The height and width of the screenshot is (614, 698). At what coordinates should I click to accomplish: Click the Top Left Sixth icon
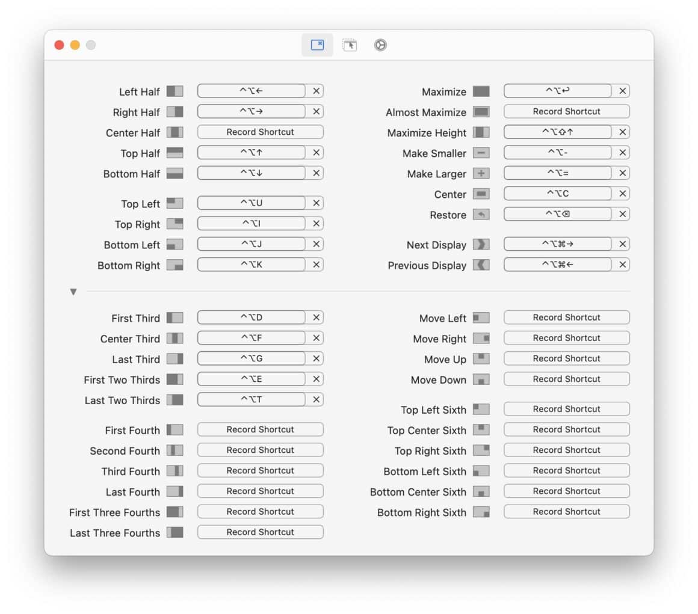coord(481,409)
